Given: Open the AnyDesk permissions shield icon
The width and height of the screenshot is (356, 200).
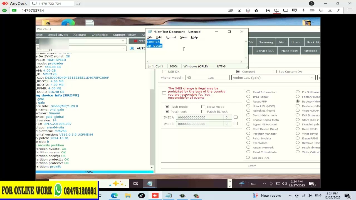Looking at the screenshot, I should tap(321, 11).
